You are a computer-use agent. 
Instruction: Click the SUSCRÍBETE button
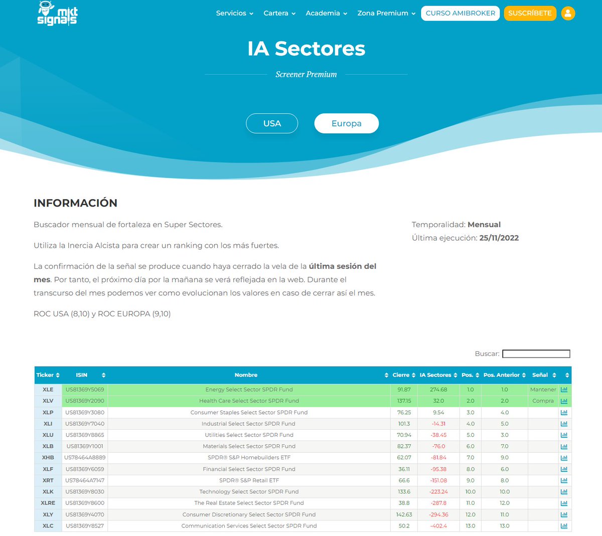(x=530, y=14)
